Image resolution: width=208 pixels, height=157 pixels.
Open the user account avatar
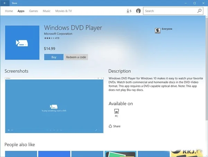[138, 11]
